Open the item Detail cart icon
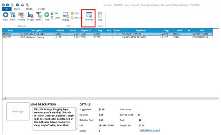 (13, 15)
